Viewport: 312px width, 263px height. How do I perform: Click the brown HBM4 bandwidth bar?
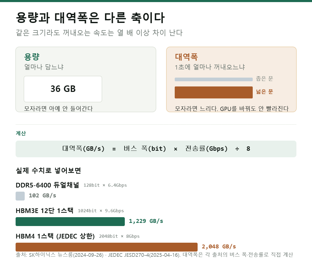point(107,247)
